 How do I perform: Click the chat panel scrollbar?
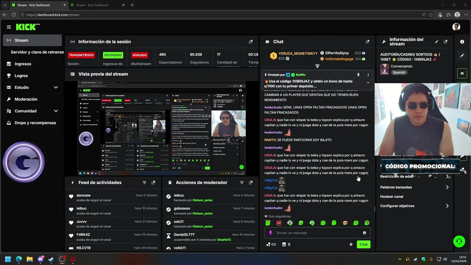375,209
